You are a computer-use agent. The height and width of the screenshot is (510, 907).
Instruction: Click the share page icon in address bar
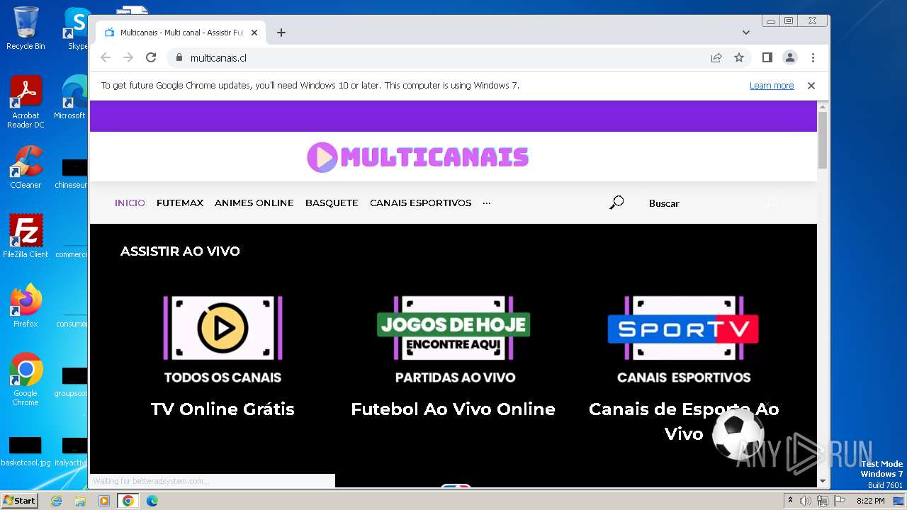point(716,57)
